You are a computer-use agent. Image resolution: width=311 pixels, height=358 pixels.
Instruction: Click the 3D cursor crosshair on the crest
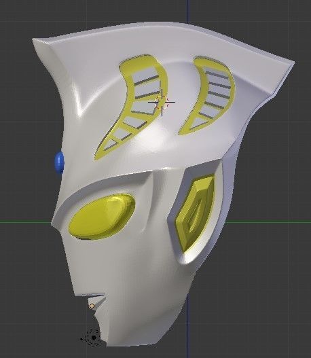pos(162,103)
